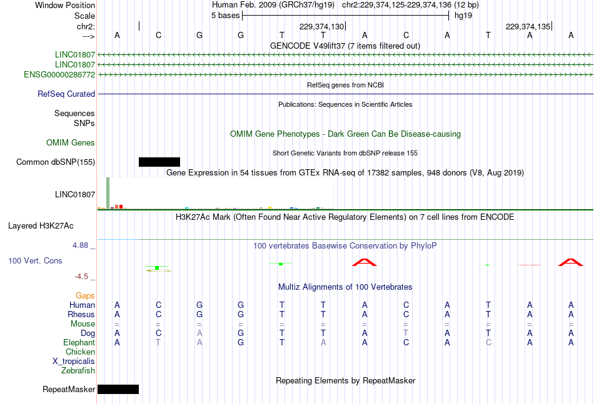This screenshot has height=404, width=594.
Task: Click the Layered H3K27Ac track label
Action: [x=41, y=226]
